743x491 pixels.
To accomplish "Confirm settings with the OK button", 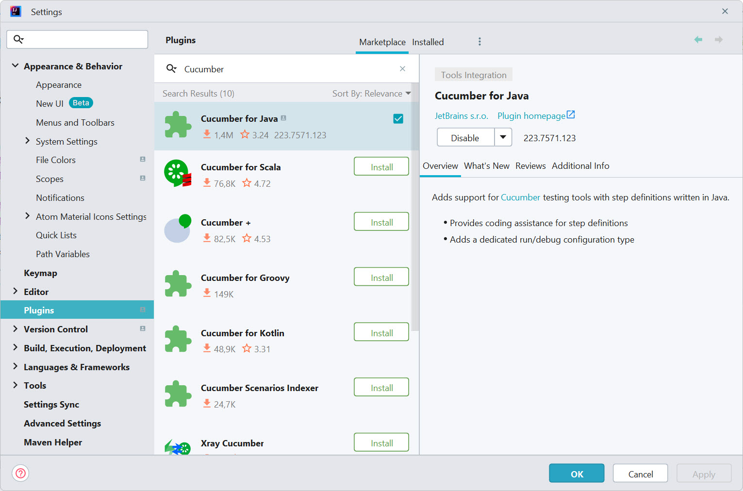I will (x=577, y=473).
